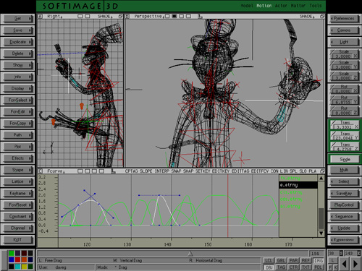This screenshot has width=362, height=271.
Task: Click the Multi button
Action: pos(344,170)
